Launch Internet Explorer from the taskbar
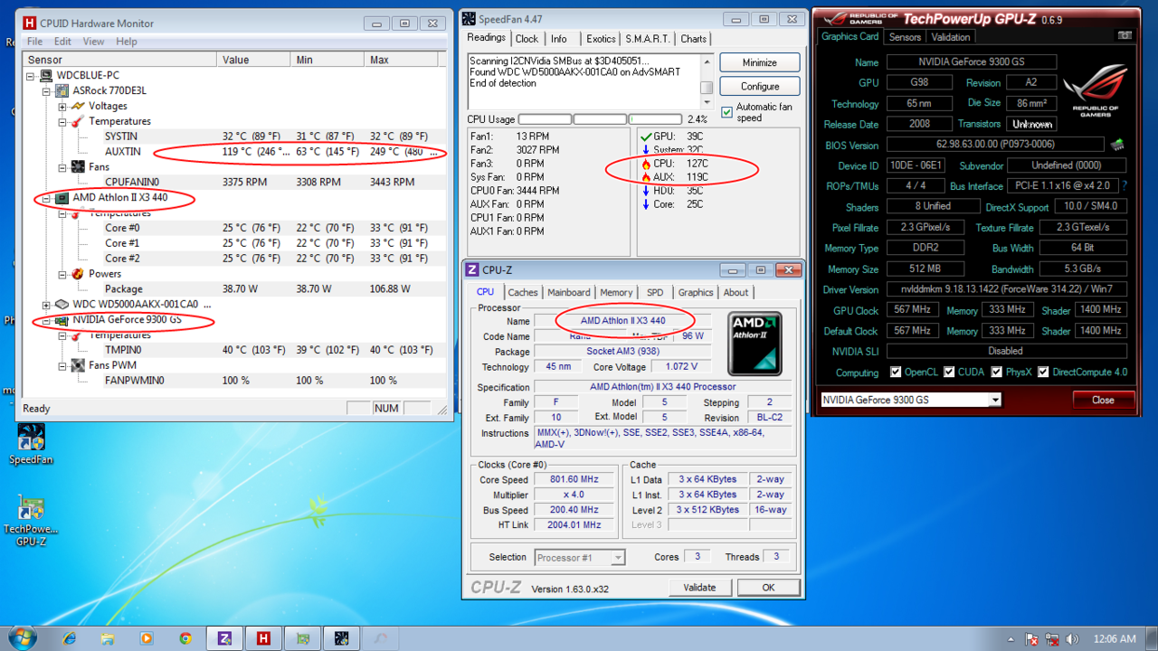This screenshot has height=651, width=1158. 70,638
